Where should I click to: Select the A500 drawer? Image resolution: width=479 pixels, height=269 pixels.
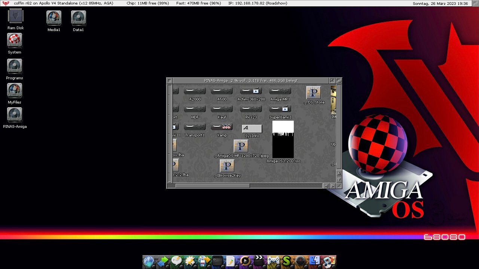tap(222, 91)
